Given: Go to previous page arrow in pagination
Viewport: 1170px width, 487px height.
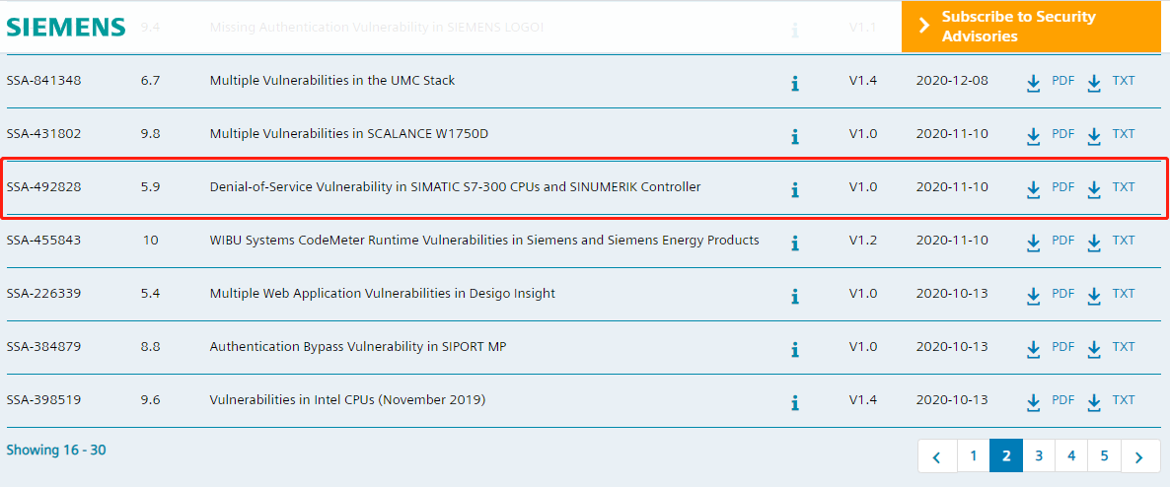Looking at the screenshot, I should click(x=937, y=455).
